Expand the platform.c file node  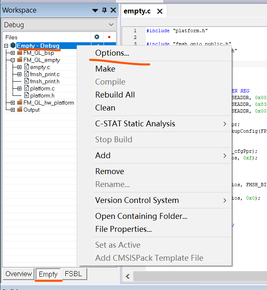19,88
